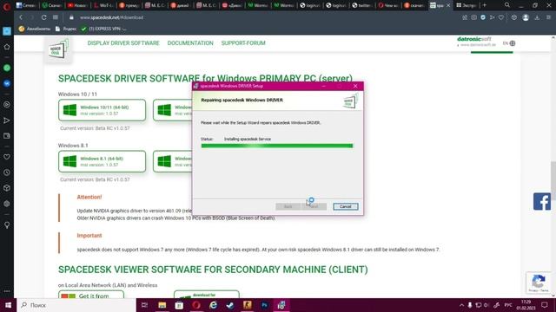Open WhatsApp in the Opera sidebar
The height and width of the screenshot is (312, 556).
7,68
